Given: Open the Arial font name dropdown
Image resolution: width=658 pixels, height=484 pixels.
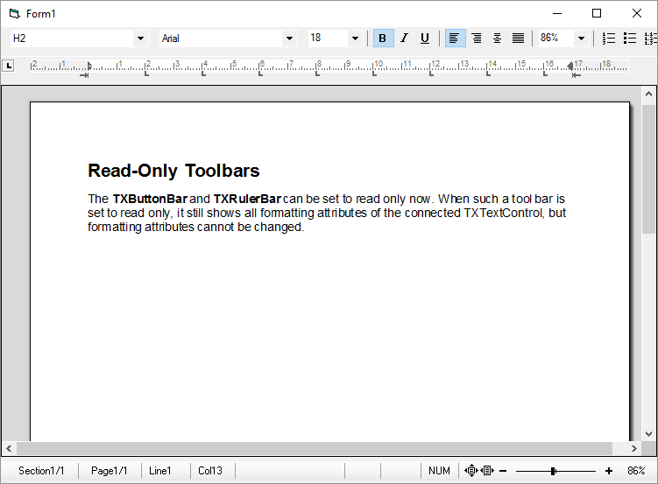Looking at the screenshot, I should pos(289,39).
